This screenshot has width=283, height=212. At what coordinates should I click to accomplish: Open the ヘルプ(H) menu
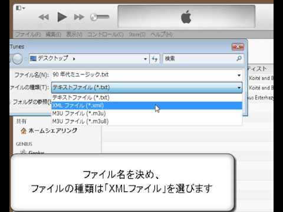point(162,35)
